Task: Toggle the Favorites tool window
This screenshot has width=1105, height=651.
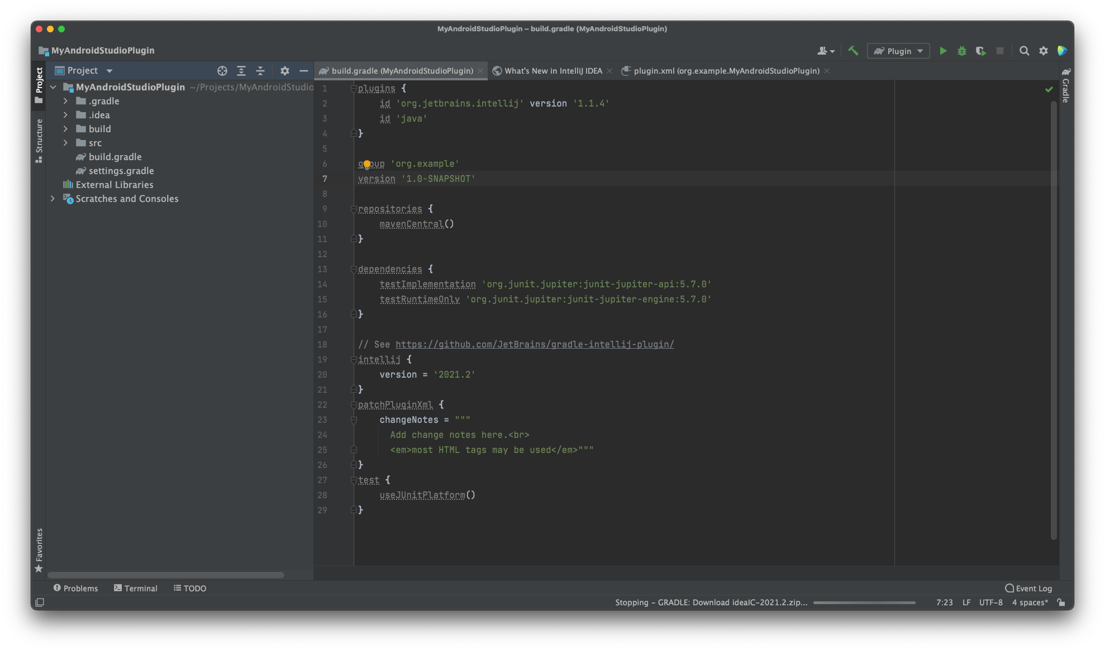Action: pyautogui.click(x=39, y=549)
